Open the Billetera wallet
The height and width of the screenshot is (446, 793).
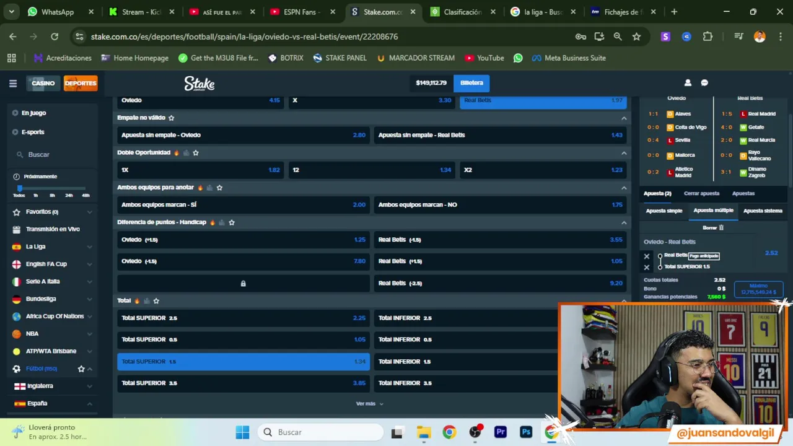coord(471,82)
